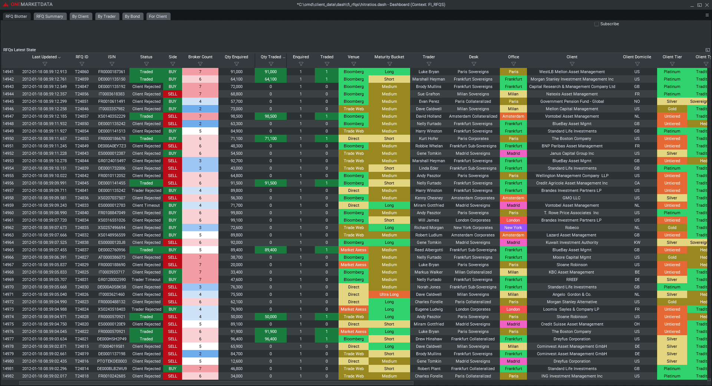Click the OneMarketData logo icon
Image resolution: width=712 pixels, height=386 pixels.
pos(5,4)
